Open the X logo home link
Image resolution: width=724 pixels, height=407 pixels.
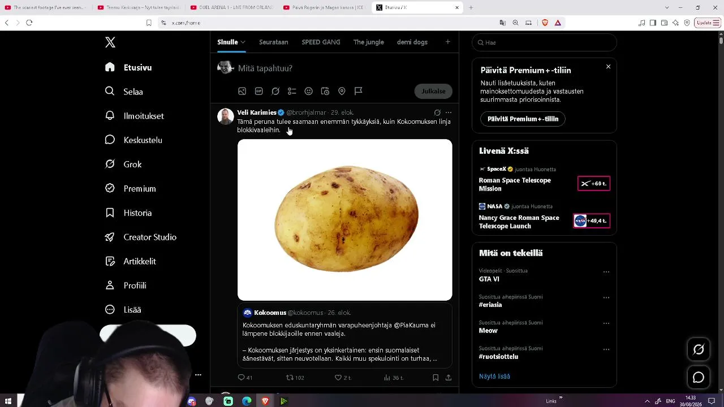click(x=110, y=42)
